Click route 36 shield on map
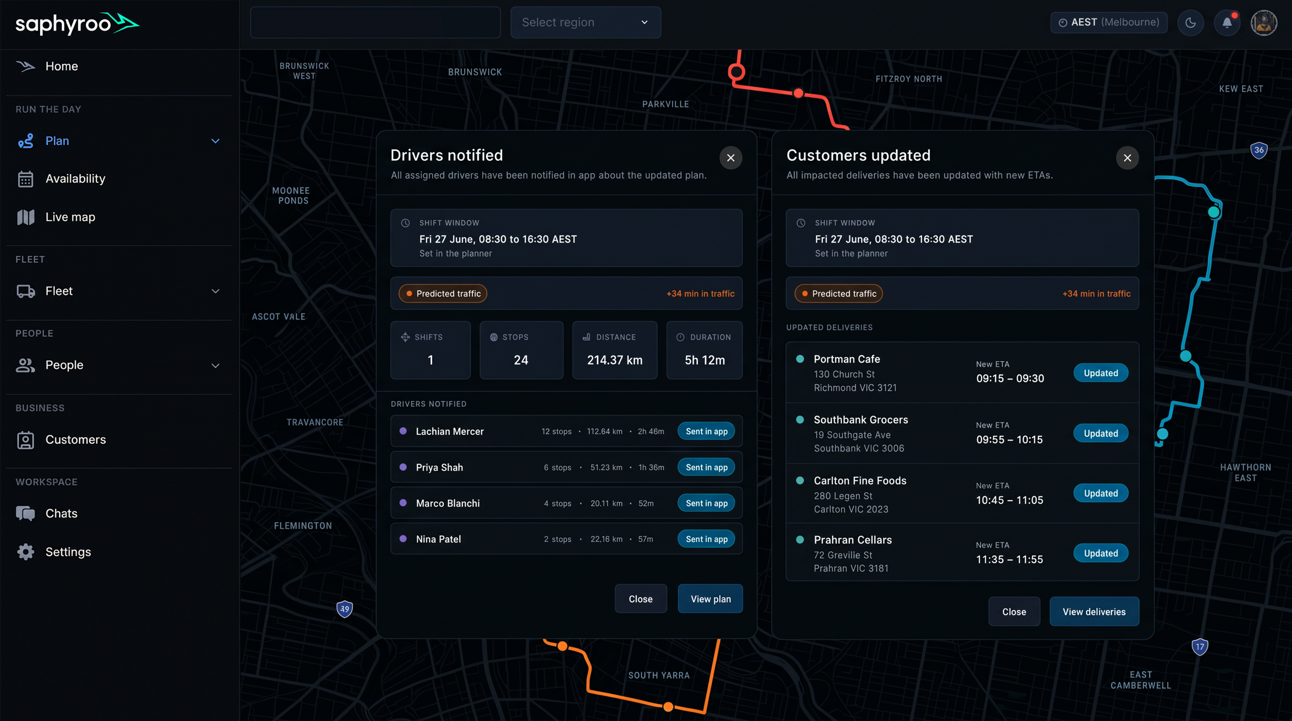Screen dimensions: 1292x721 (x=1259, y=150)
